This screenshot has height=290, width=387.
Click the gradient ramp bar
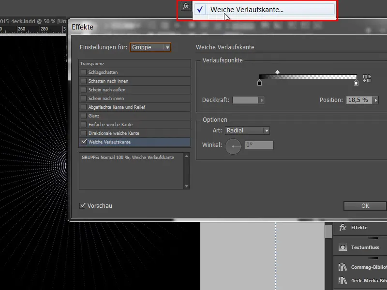308,77
